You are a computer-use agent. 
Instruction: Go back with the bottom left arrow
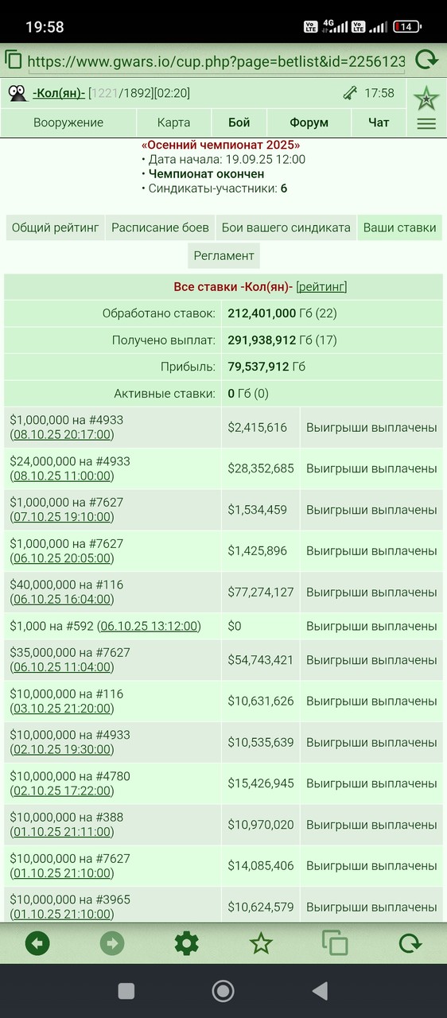pyautogui.click(x=37, y=944)
